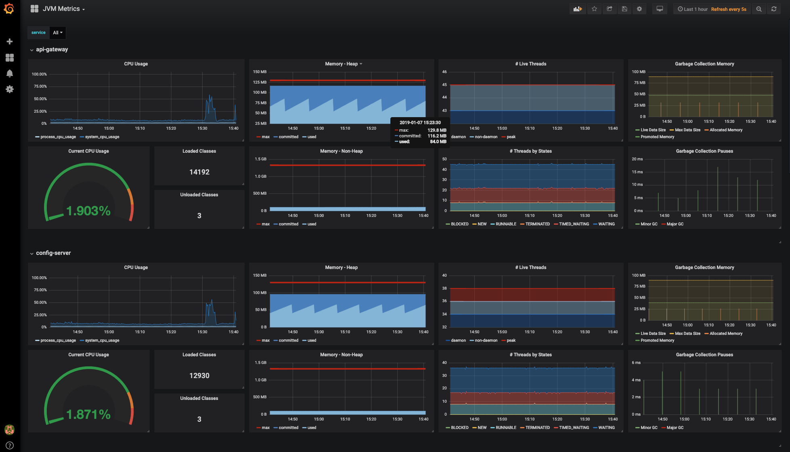The image size is (790, 452).
Task: Open the service All variable dropdown
Action: click(58, 33)
